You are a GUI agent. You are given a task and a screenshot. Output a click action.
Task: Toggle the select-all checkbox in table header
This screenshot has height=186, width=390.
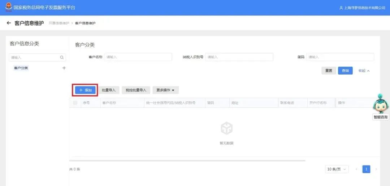pos(75,103)
